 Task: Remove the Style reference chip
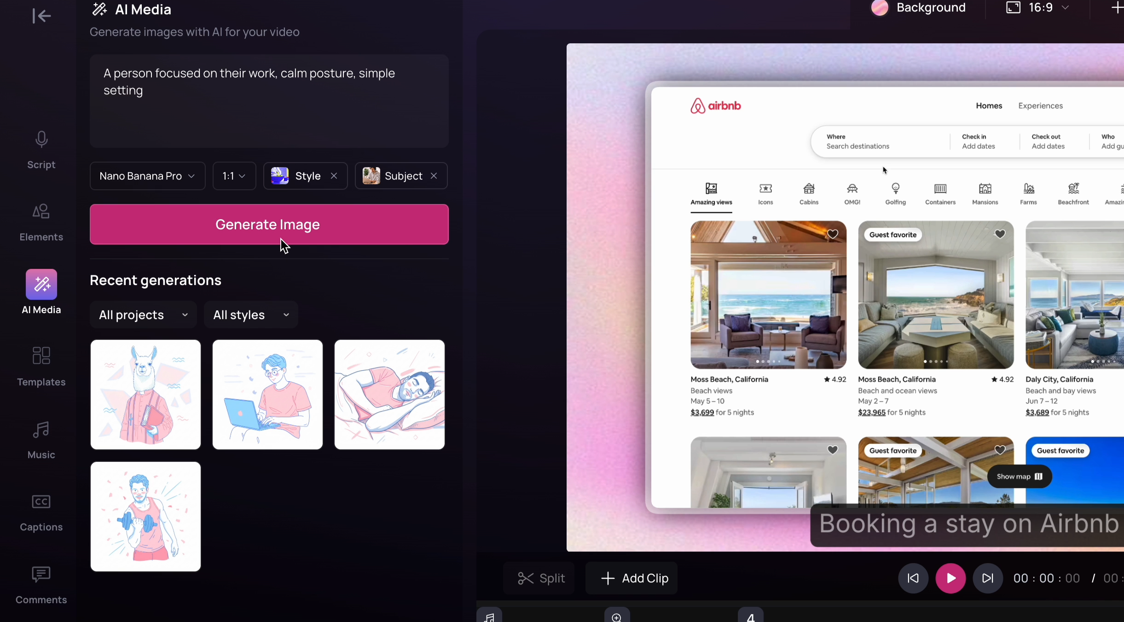pos(334,176)
